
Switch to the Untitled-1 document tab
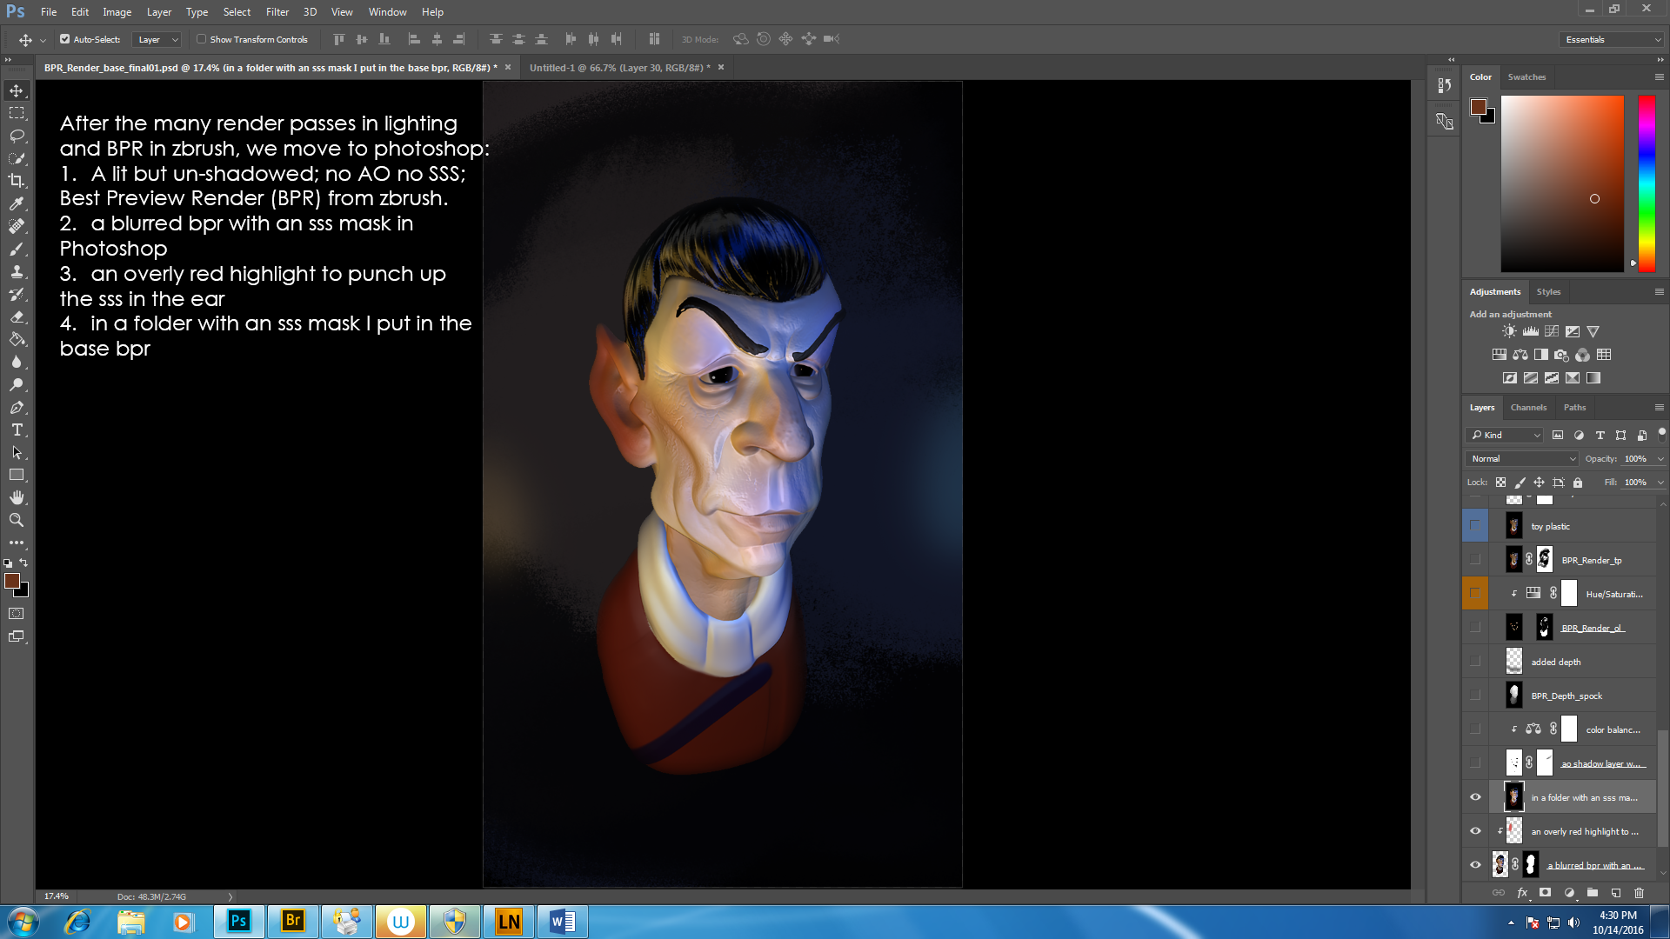click(619, 67)
